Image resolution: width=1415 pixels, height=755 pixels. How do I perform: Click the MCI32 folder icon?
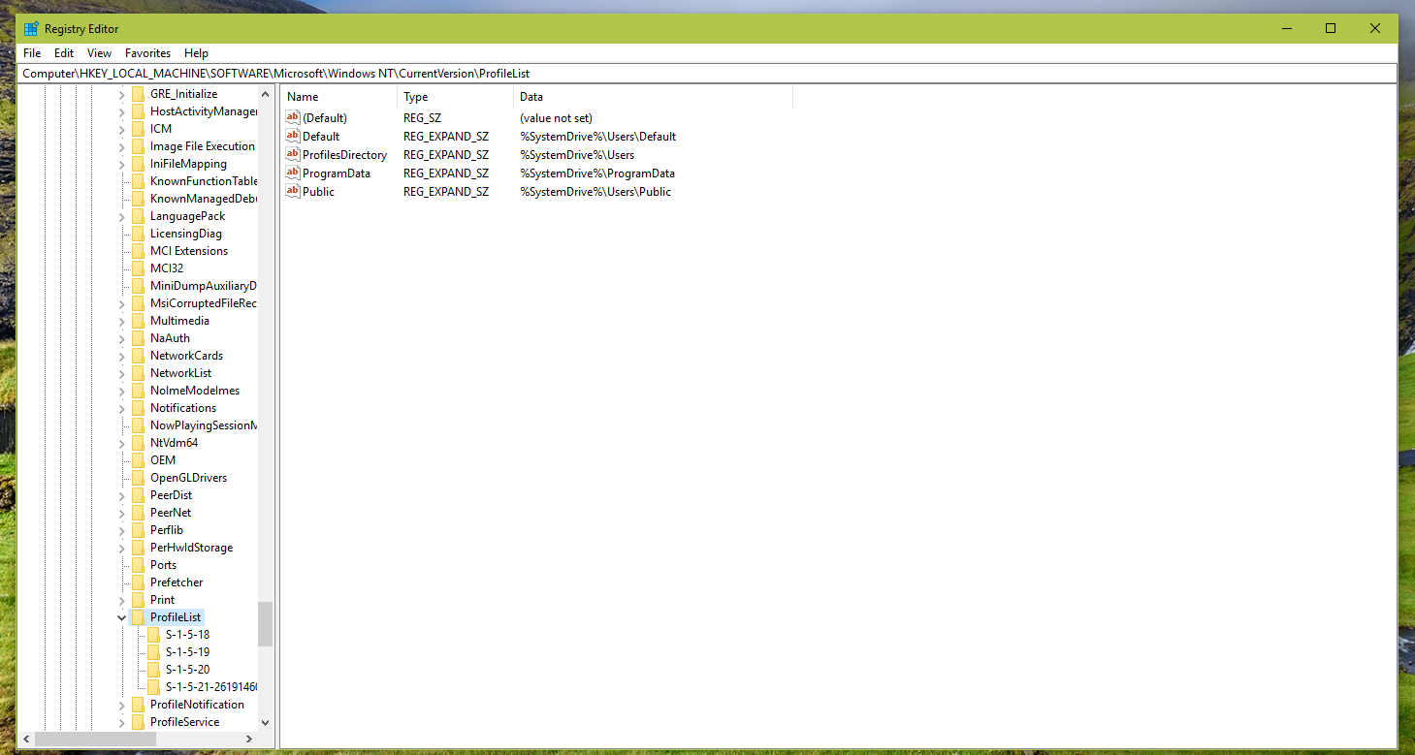pyautogui.click(x=138, y=268)
